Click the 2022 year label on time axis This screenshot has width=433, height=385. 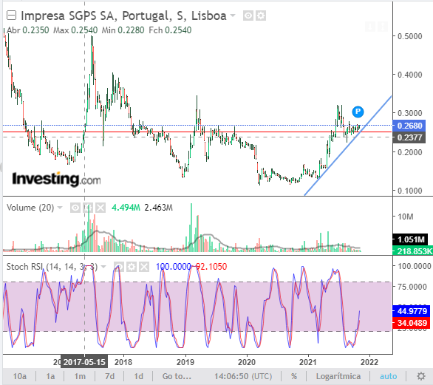tap(369, 362)
